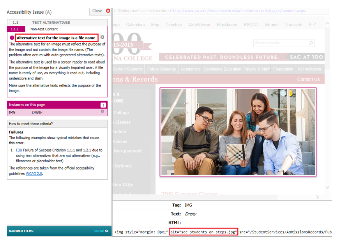The width and height of the screenshot is (339, 244).
Task: Select the IMG Empty instance row
Action: 57,112
